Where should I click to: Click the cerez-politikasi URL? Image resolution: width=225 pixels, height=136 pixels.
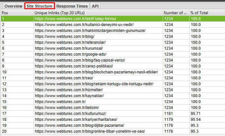tap(74, 66)
